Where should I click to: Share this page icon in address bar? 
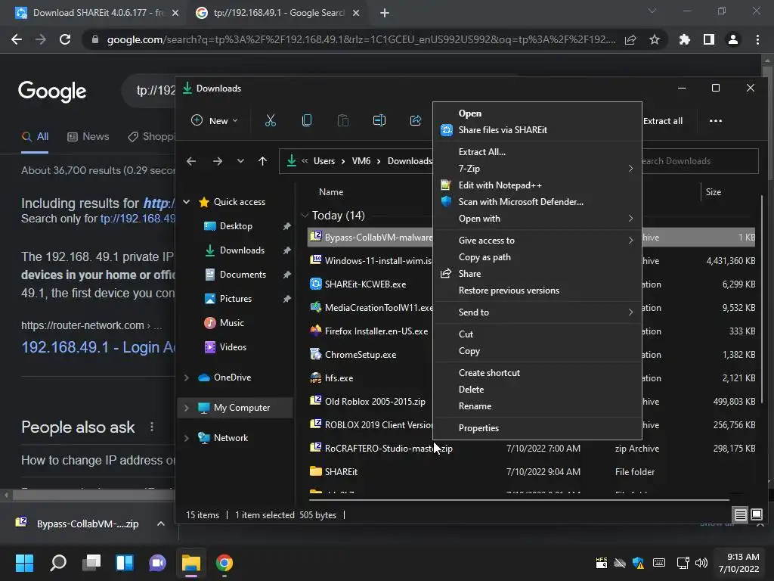(630, 39)
